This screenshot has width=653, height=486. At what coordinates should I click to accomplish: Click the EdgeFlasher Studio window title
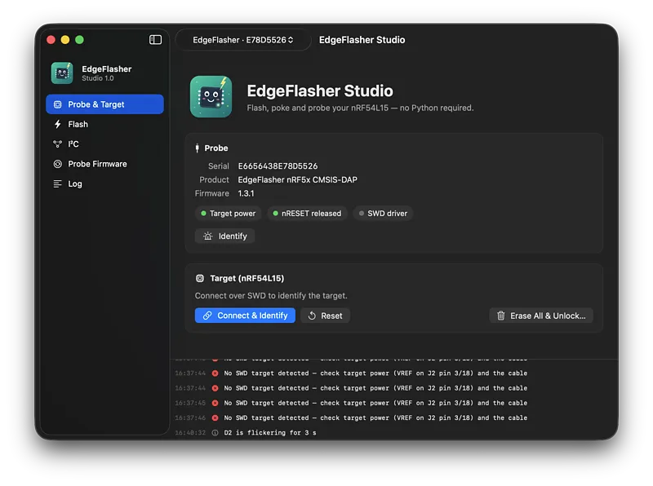[362, 40]
